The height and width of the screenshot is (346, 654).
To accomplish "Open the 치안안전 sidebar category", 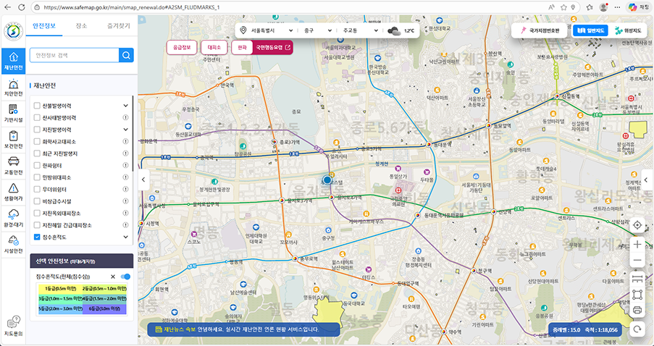I will (x=12, y=88).
